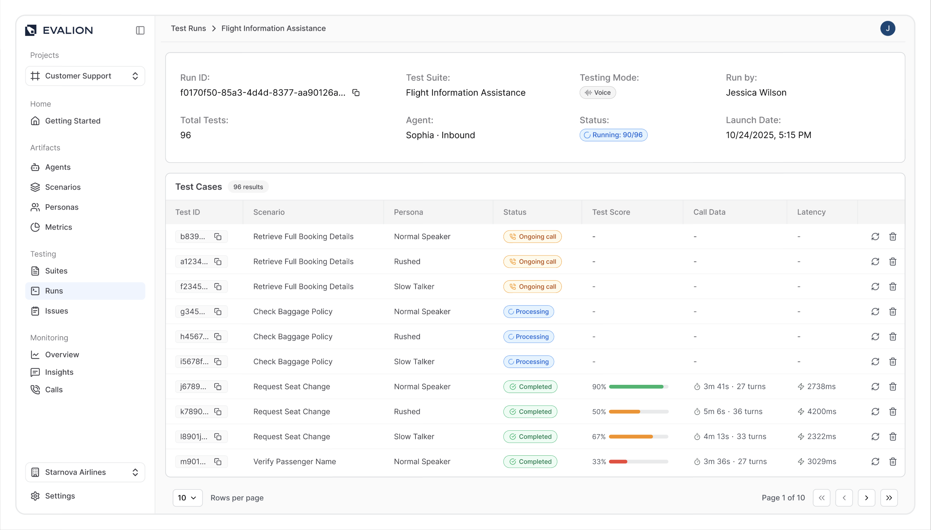Expand the Starnova Airlines organization selector

pyautogui.click(x=85, y=472)
